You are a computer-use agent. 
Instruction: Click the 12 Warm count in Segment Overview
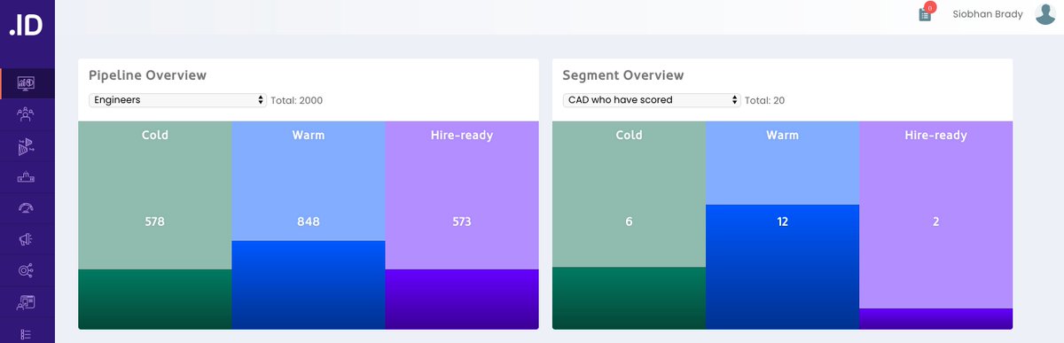(x=782, y=222)
